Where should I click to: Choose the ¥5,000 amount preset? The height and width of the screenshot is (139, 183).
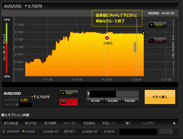[x=95, y=101]
